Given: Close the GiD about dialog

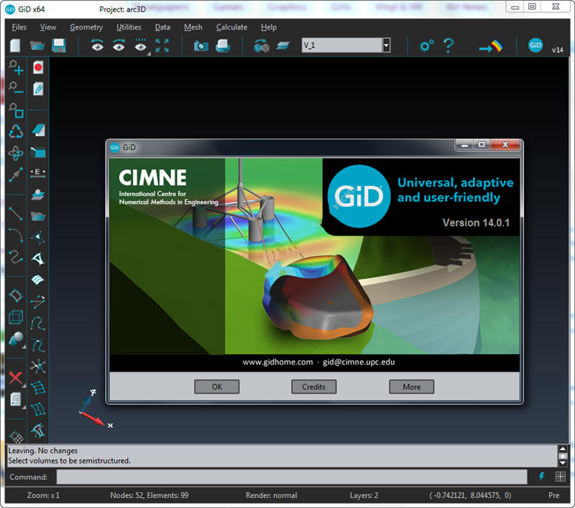Looking at the screenshot, I should [505, 144].
